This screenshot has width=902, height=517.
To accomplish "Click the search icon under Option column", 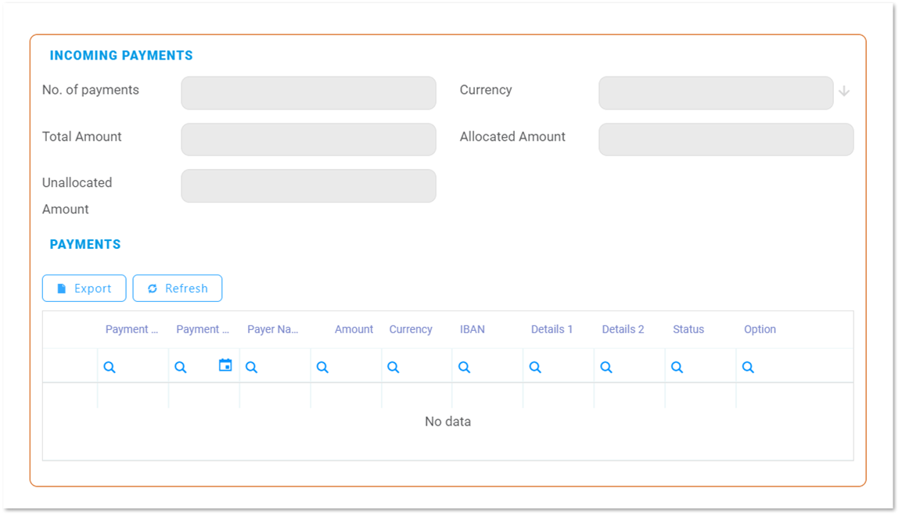I will [x=748, y=367].
